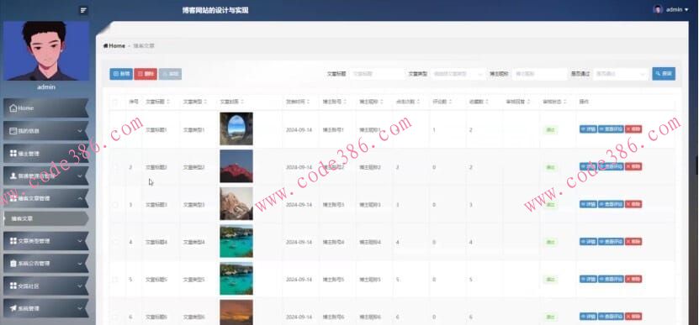Click the grid icon beside 交流社区
The width and height of the screenshot is (699, 325).
13,286
